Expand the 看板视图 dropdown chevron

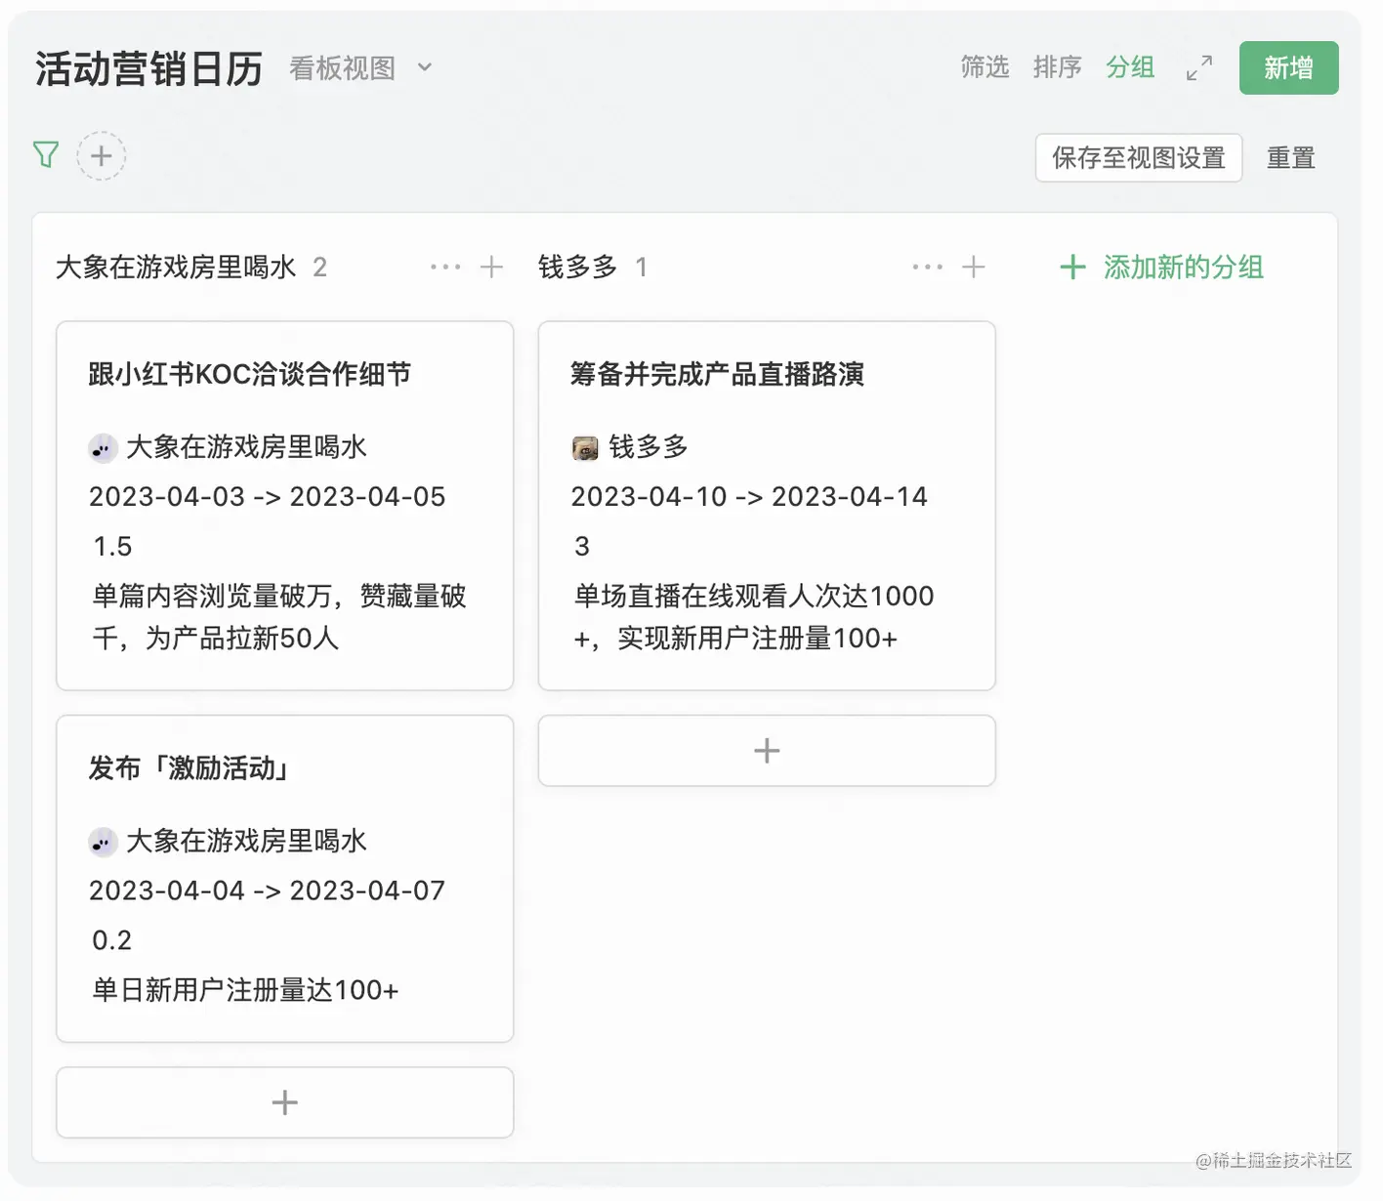pyautogui.click(x=425, y=67)
